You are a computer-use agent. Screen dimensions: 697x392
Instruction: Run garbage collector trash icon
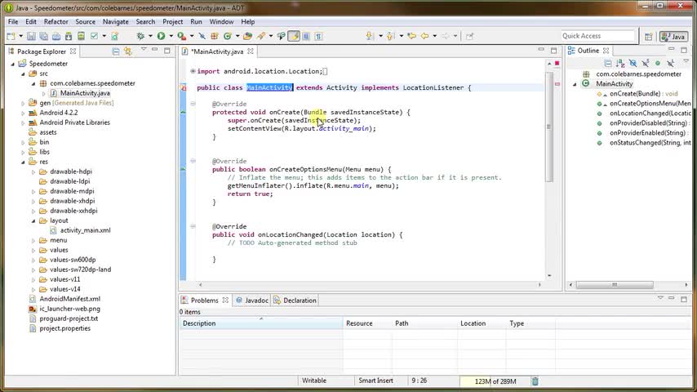pos(535,381)
